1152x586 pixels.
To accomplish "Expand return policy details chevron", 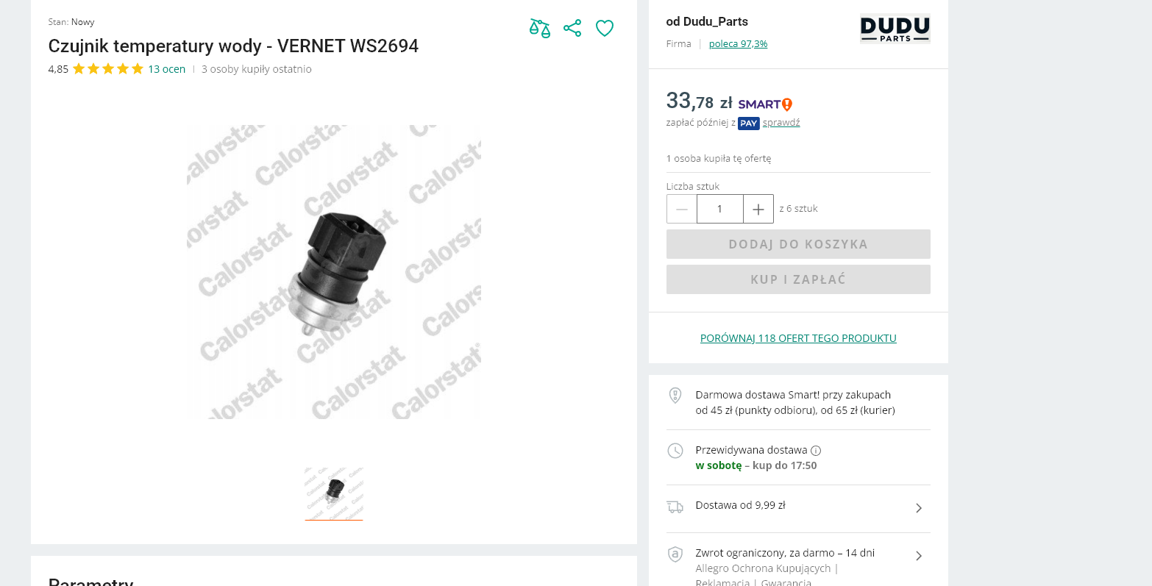I will [x=919, y=556].
